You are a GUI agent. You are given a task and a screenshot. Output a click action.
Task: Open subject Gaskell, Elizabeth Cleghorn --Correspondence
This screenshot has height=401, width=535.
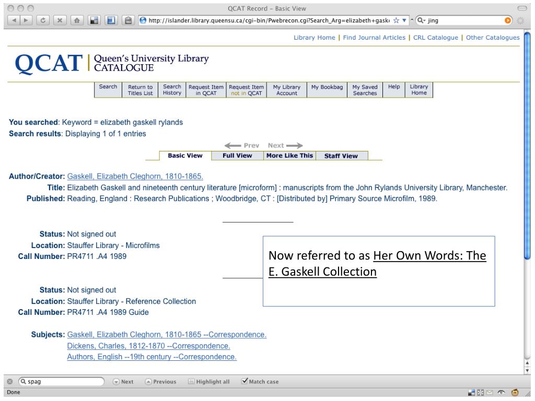[167, 335]
